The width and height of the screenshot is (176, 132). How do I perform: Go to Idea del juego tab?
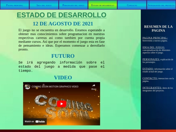coord(44,5)
